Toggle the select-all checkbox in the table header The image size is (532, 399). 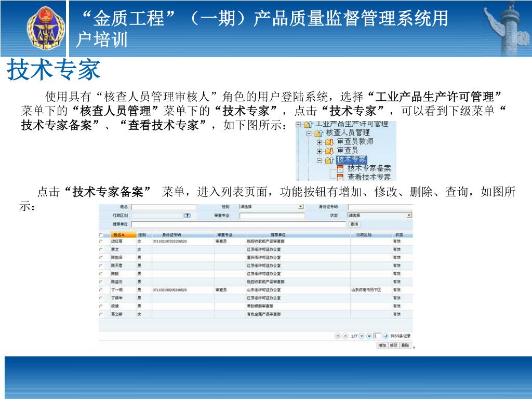tap(101, 235)
